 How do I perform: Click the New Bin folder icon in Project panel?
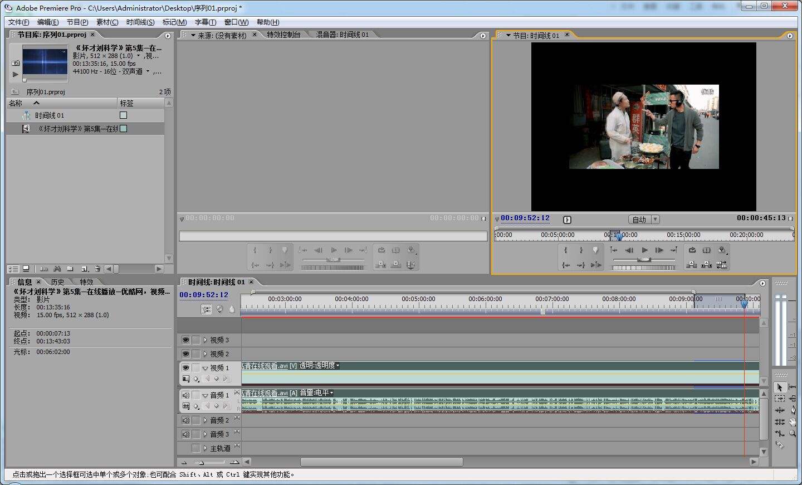pos(71,269)
